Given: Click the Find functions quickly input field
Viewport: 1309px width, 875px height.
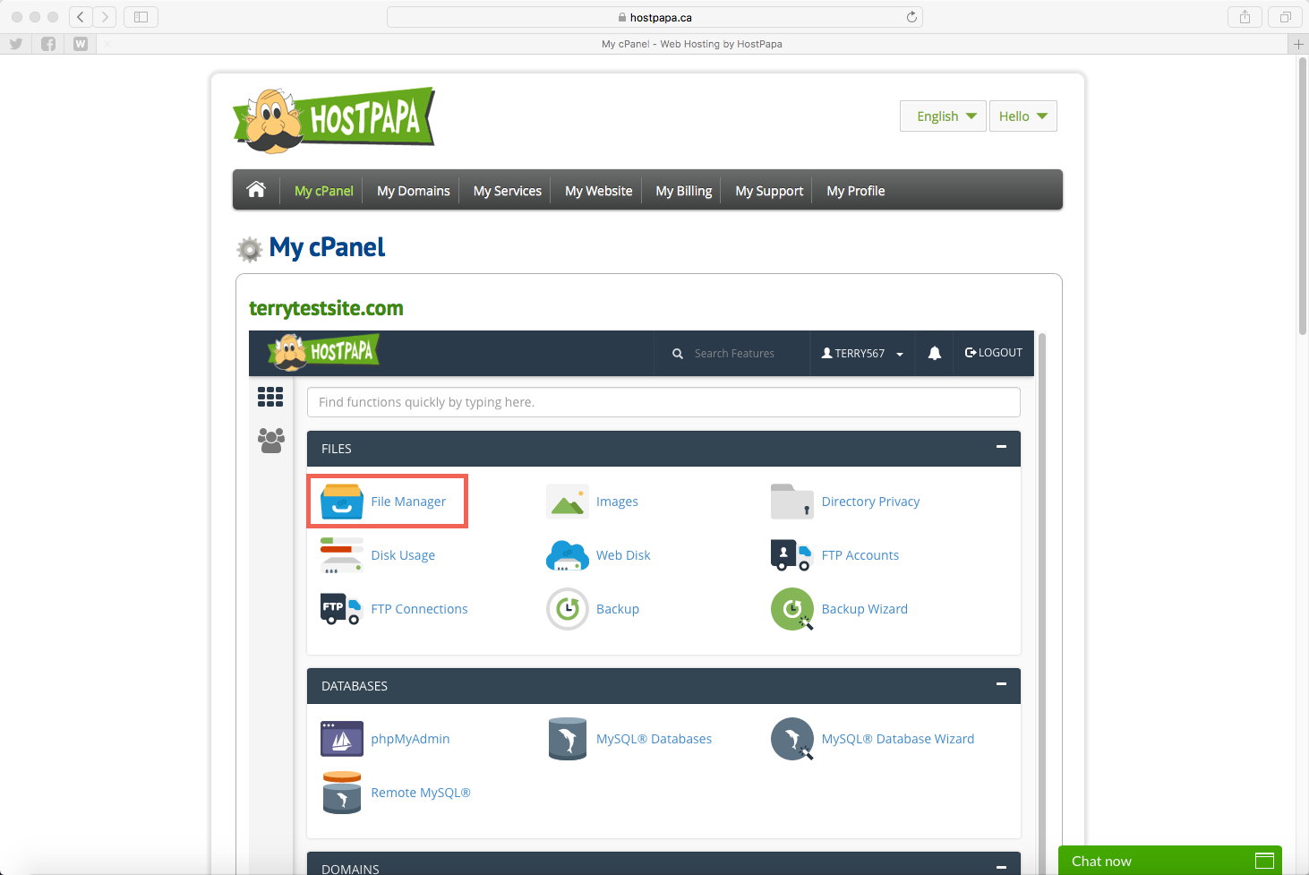Looking at the screenshot, I should (x=663, y=402).
